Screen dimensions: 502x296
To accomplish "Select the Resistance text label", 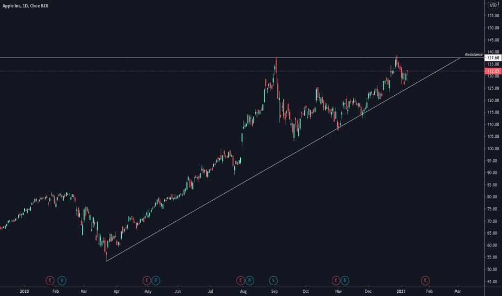I will [473, 54].
